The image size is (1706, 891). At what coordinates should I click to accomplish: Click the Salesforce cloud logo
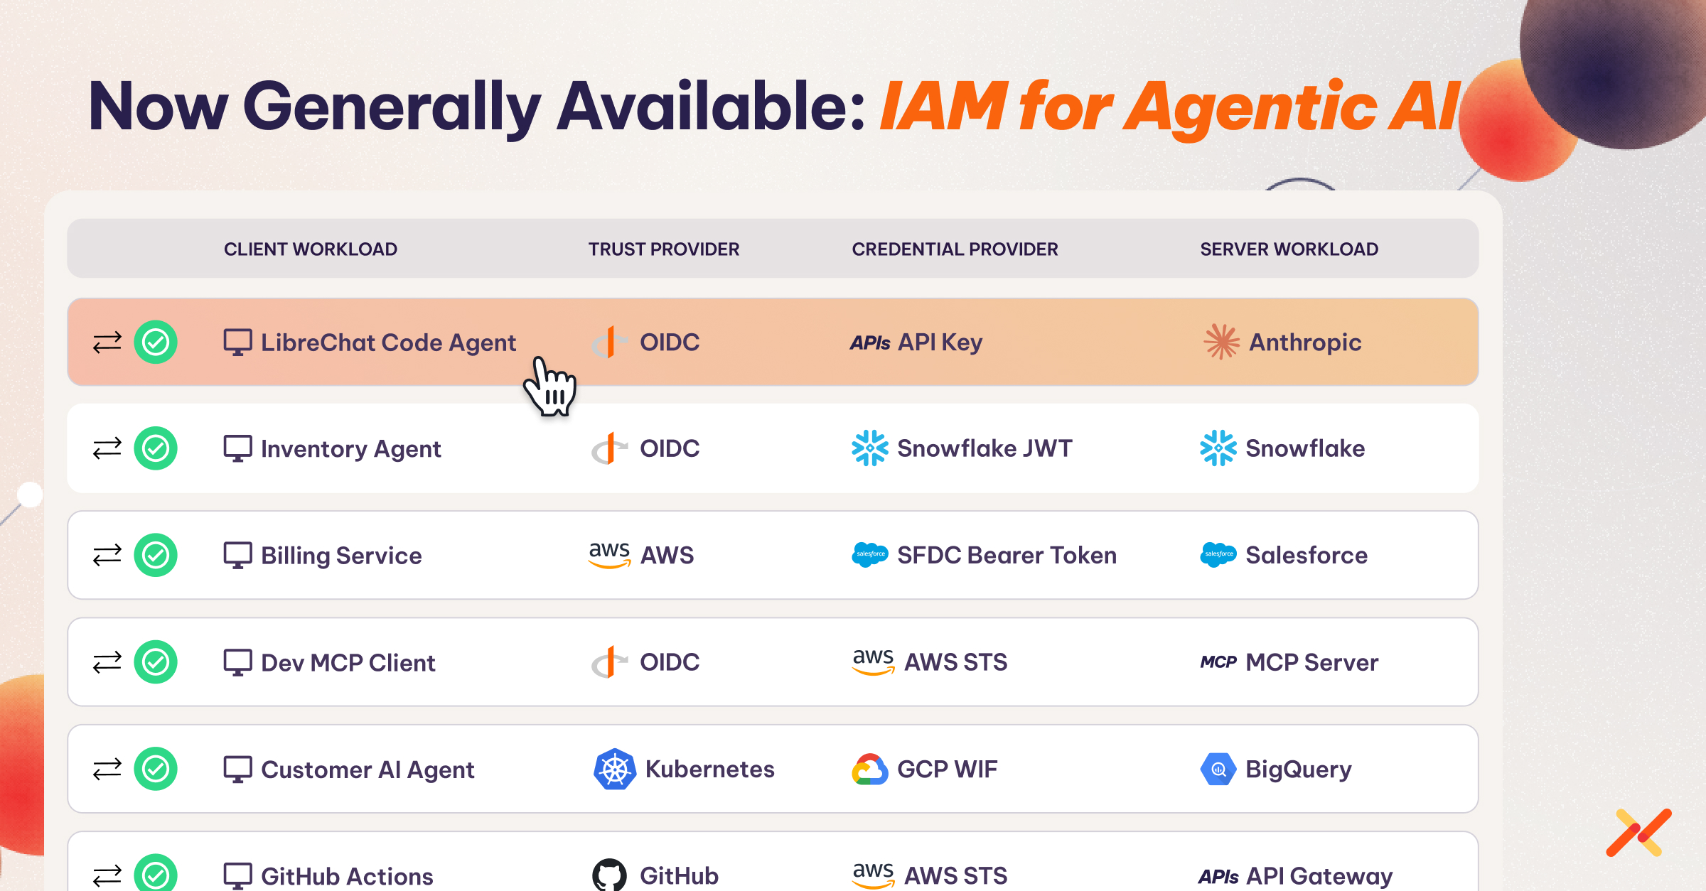click(1220, 555)
